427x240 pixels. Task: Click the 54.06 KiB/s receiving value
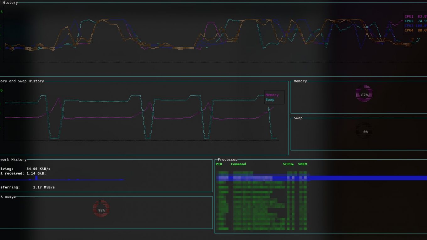(x=38, y=169)
